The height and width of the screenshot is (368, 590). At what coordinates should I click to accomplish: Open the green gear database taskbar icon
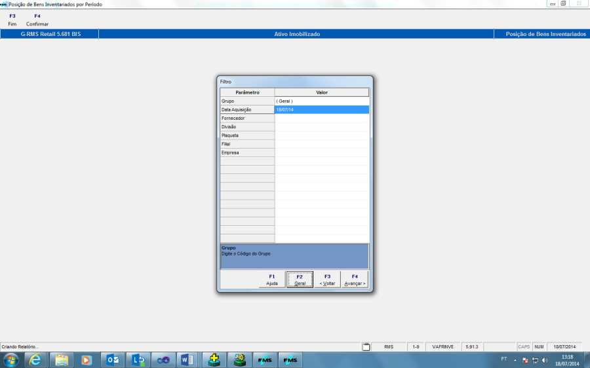240,360
